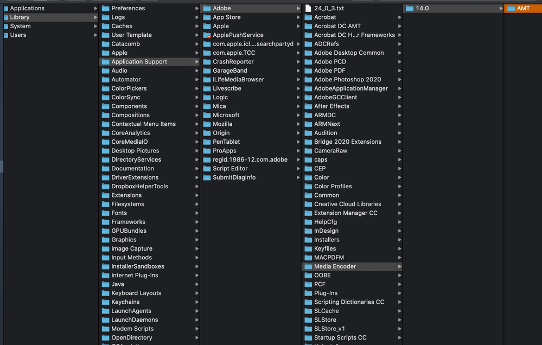Click the arrow beside Caches

tap(197, 26)
